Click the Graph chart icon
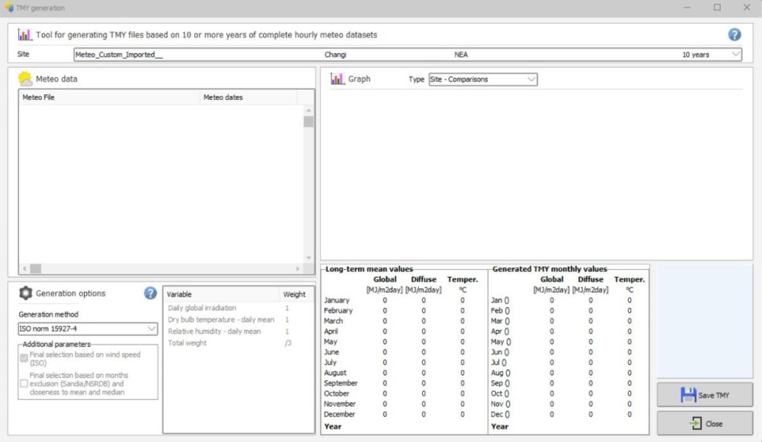Image resolution: width=762 pixels, height=442 pixels. [x=338, y=78]
